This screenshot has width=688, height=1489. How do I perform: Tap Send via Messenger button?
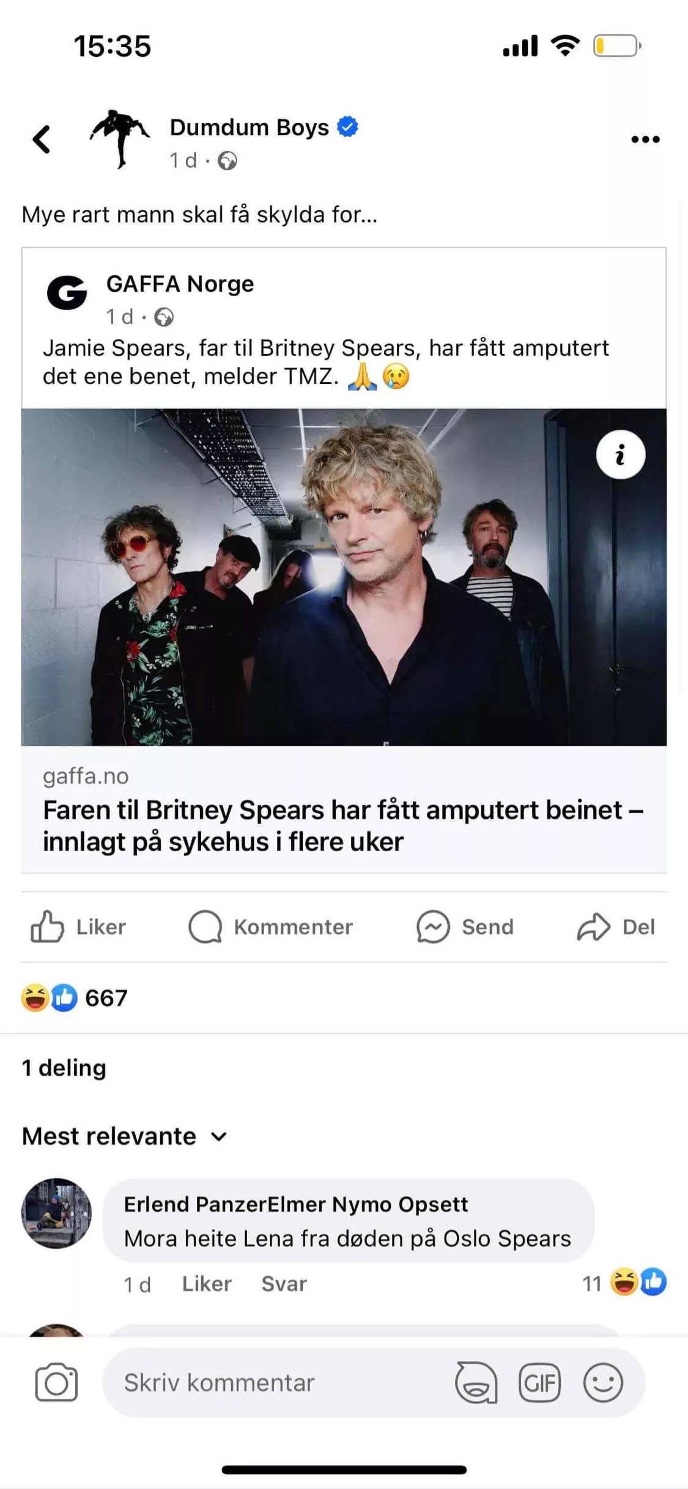pos(465,927)
